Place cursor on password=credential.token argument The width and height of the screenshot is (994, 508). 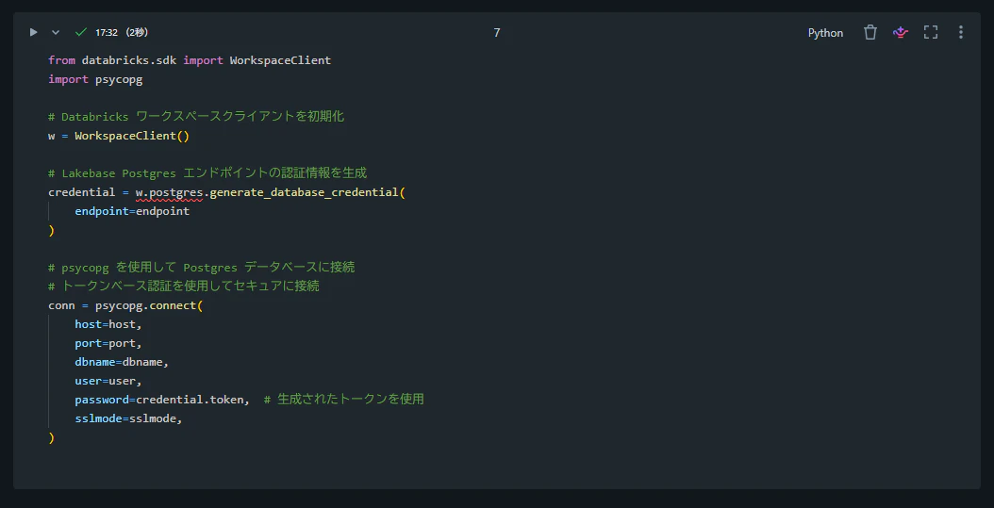pos(161,400)
